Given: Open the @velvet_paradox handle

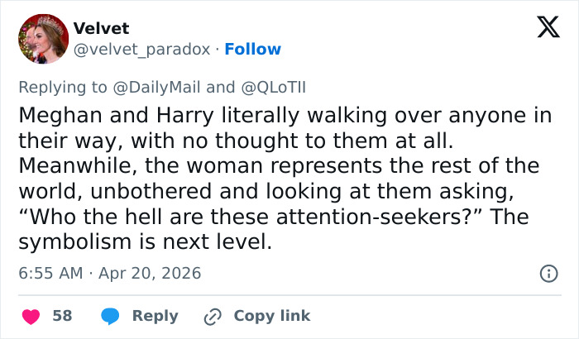Looking at the screenshot, I should (x=141, y=50).
